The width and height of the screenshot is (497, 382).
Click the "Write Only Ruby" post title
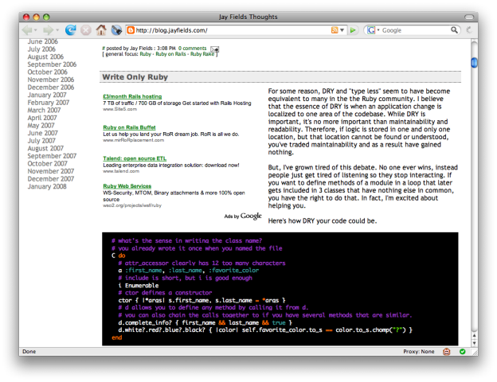(x=134, y=78)
